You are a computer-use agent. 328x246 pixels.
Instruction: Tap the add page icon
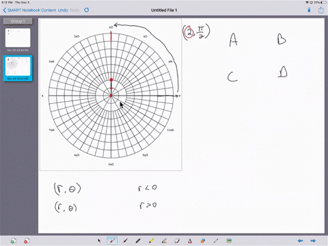[14, 241]
